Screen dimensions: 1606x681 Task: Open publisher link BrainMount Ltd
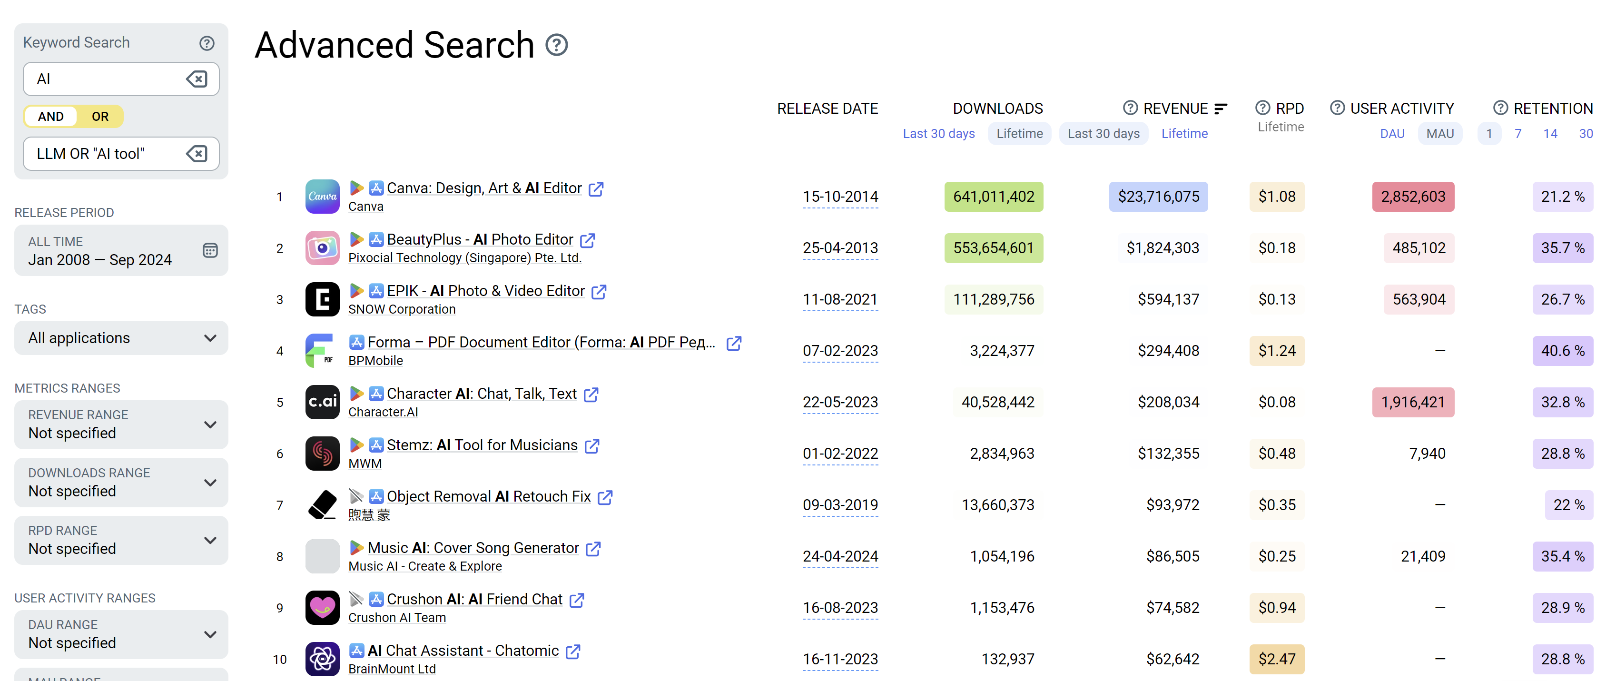coord(392,669)
